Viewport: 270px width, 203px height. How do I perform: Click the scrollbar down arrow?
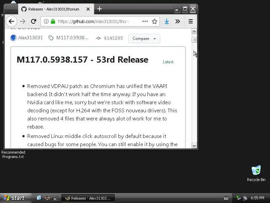[x=194, y=146]
